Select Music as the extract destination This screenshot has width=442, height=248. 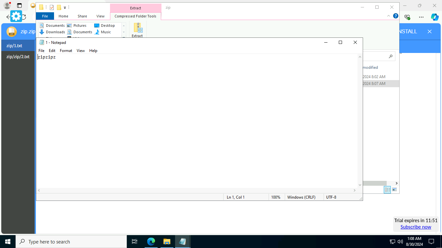pos(105,32)
